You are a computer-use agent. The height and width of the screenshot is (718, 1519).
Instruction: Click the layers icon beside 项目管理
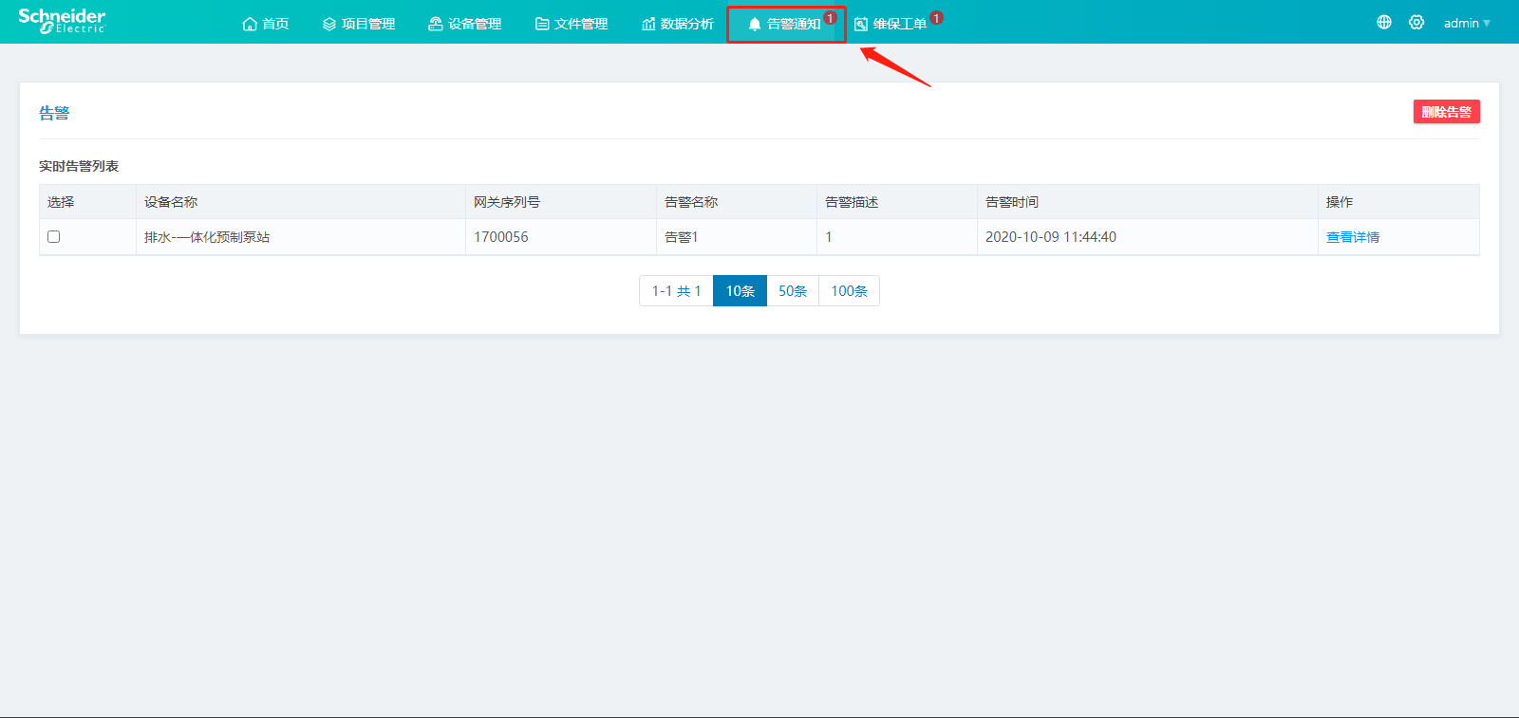pos(329,24)
